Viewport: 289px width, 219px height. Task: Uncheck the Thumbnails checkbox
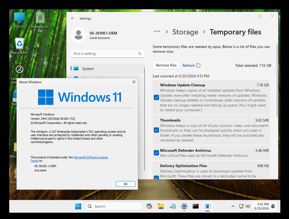(x=156, y=130)
